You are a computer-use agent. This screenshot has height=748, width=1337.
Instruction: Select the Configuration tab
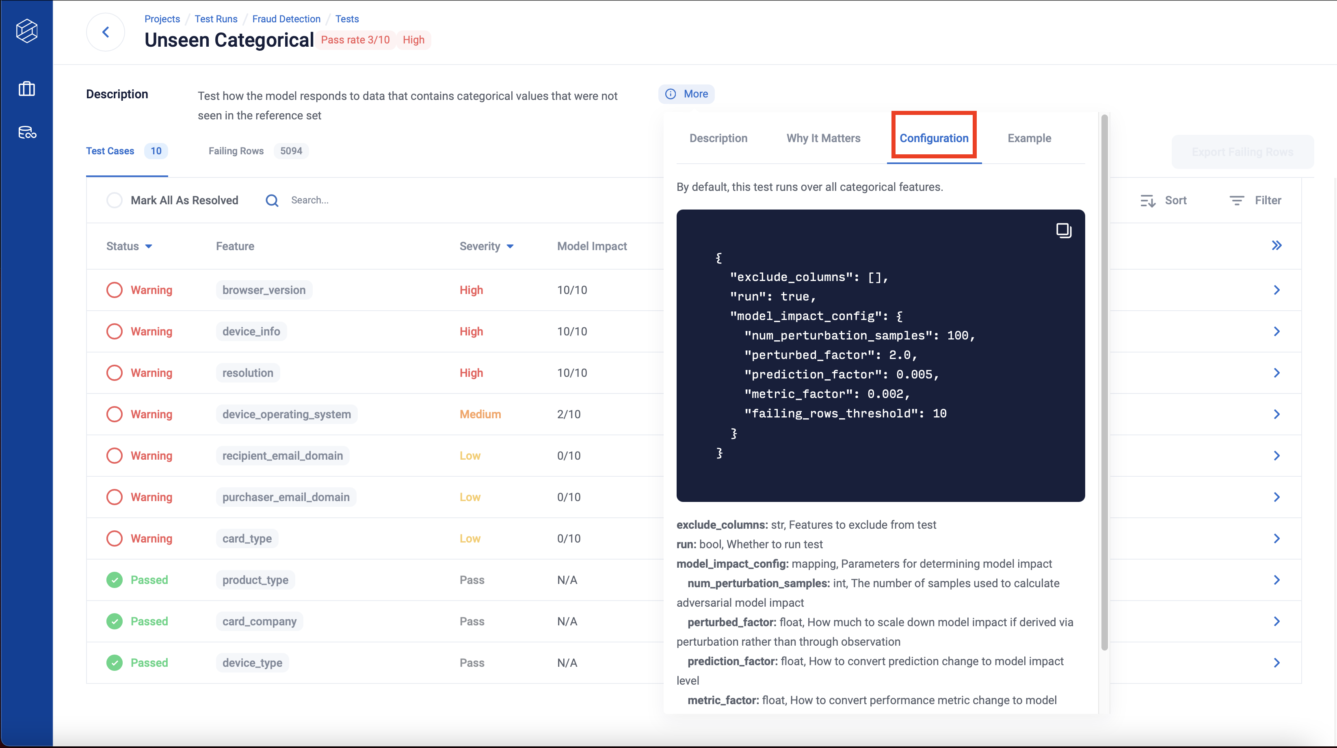click(934, 138)
